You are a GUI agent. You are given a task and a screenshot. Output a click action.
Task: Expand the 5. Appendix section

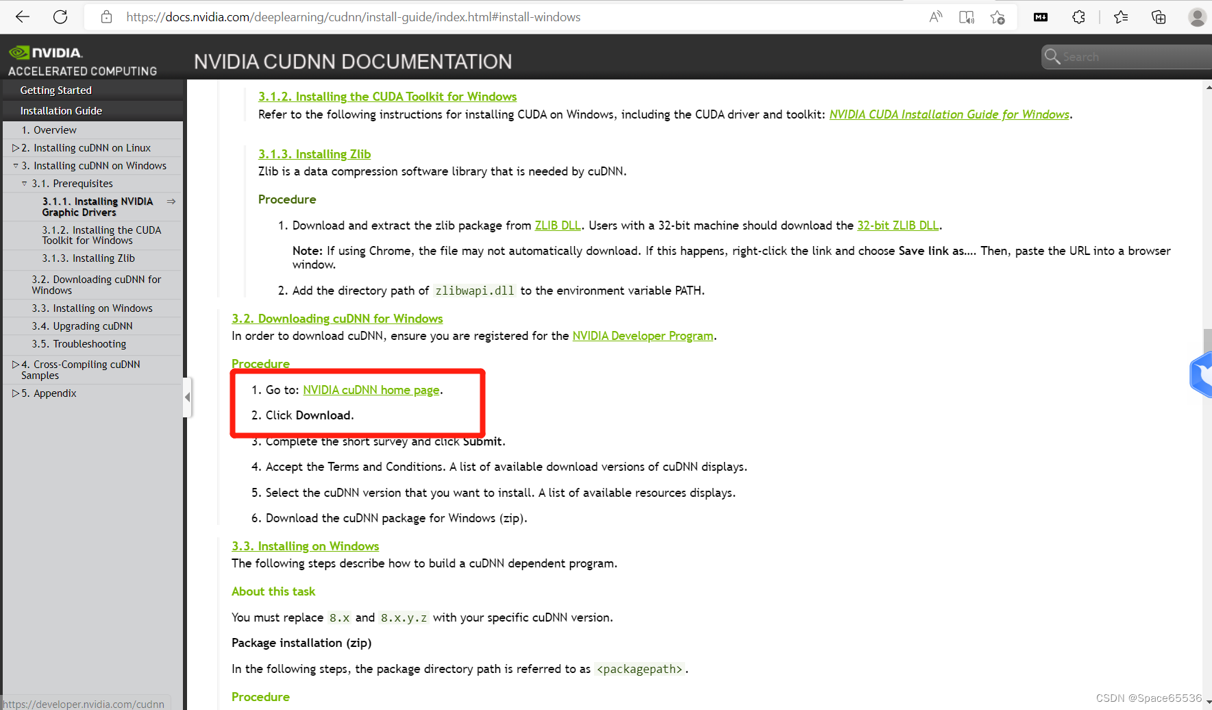[16, 393]
